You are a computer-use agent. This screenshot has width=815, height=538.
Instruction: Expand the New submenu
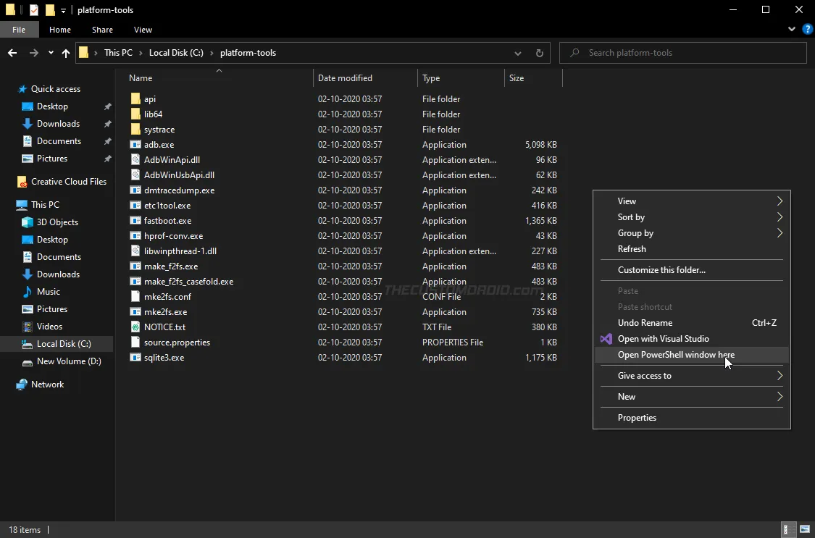tap(626, 396)
